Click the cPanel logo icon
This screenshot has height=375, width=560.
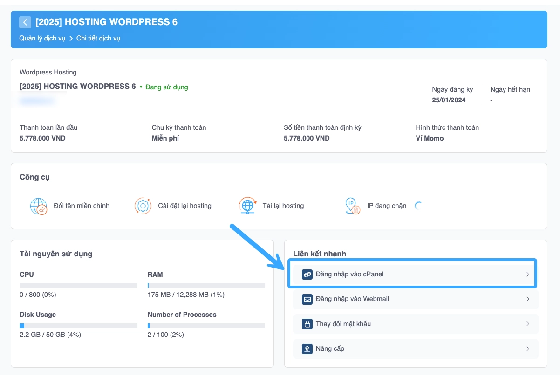click(x=307, y=274)
